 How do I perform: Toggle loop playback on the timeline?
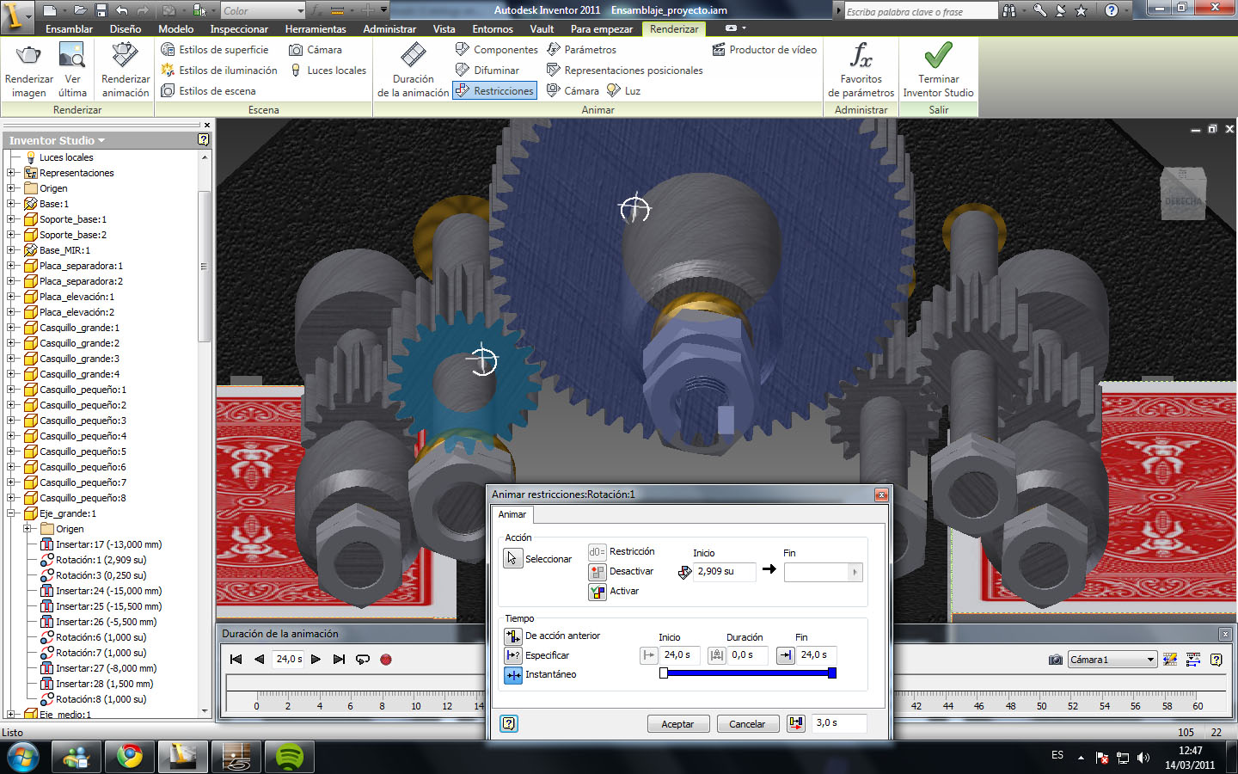[x=363, y=660]
